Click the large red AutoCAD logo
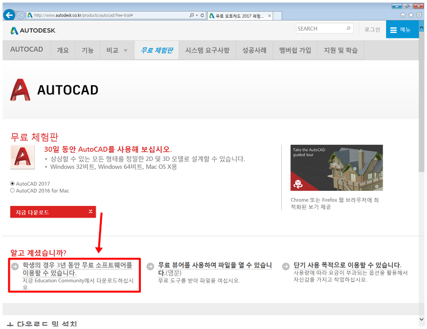This screenshot has width=427, height=329. (x=20, y=90)
